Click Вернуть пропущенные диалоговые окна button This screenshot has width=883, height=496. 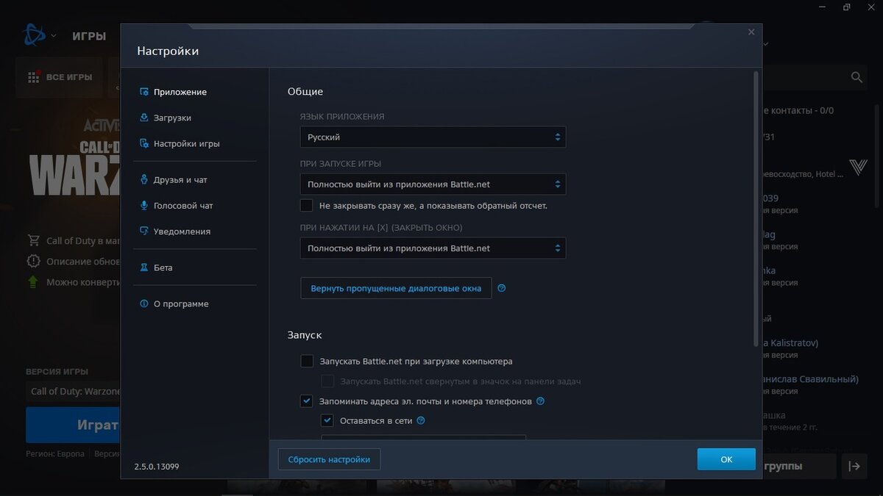coord(396,288)
